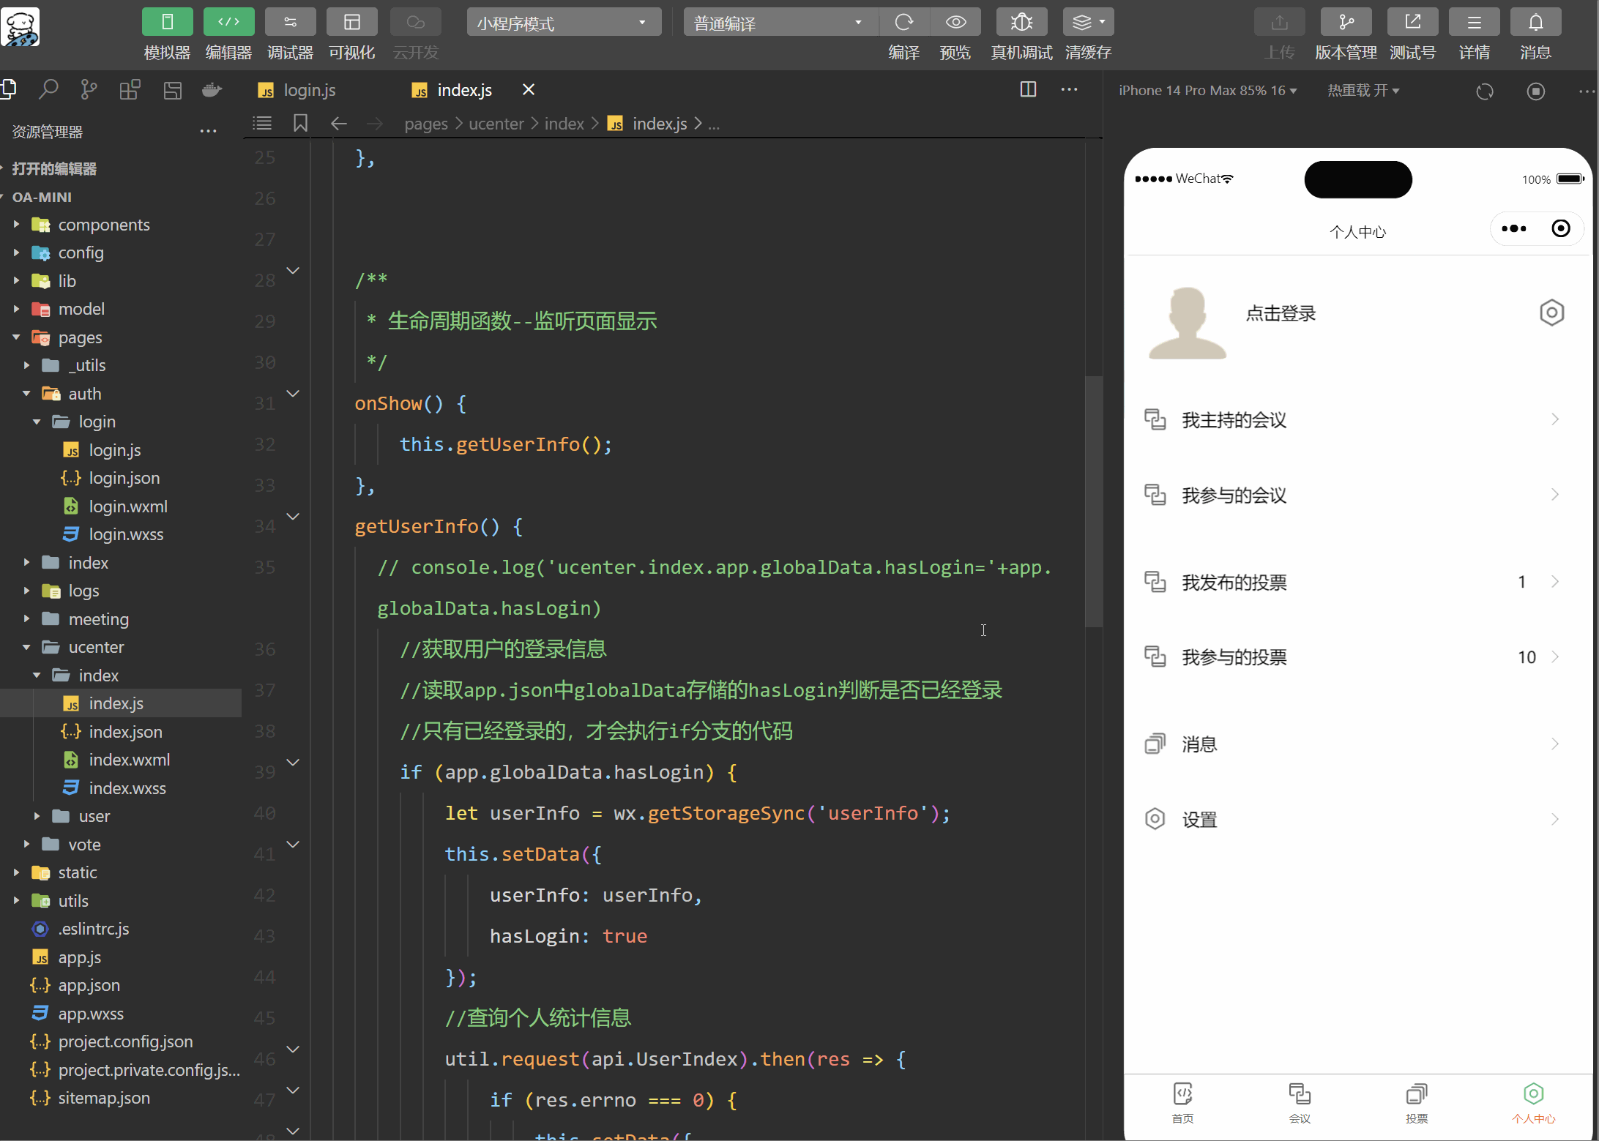
Task: Click the search icon in sidebar
Action: point(48,90)
